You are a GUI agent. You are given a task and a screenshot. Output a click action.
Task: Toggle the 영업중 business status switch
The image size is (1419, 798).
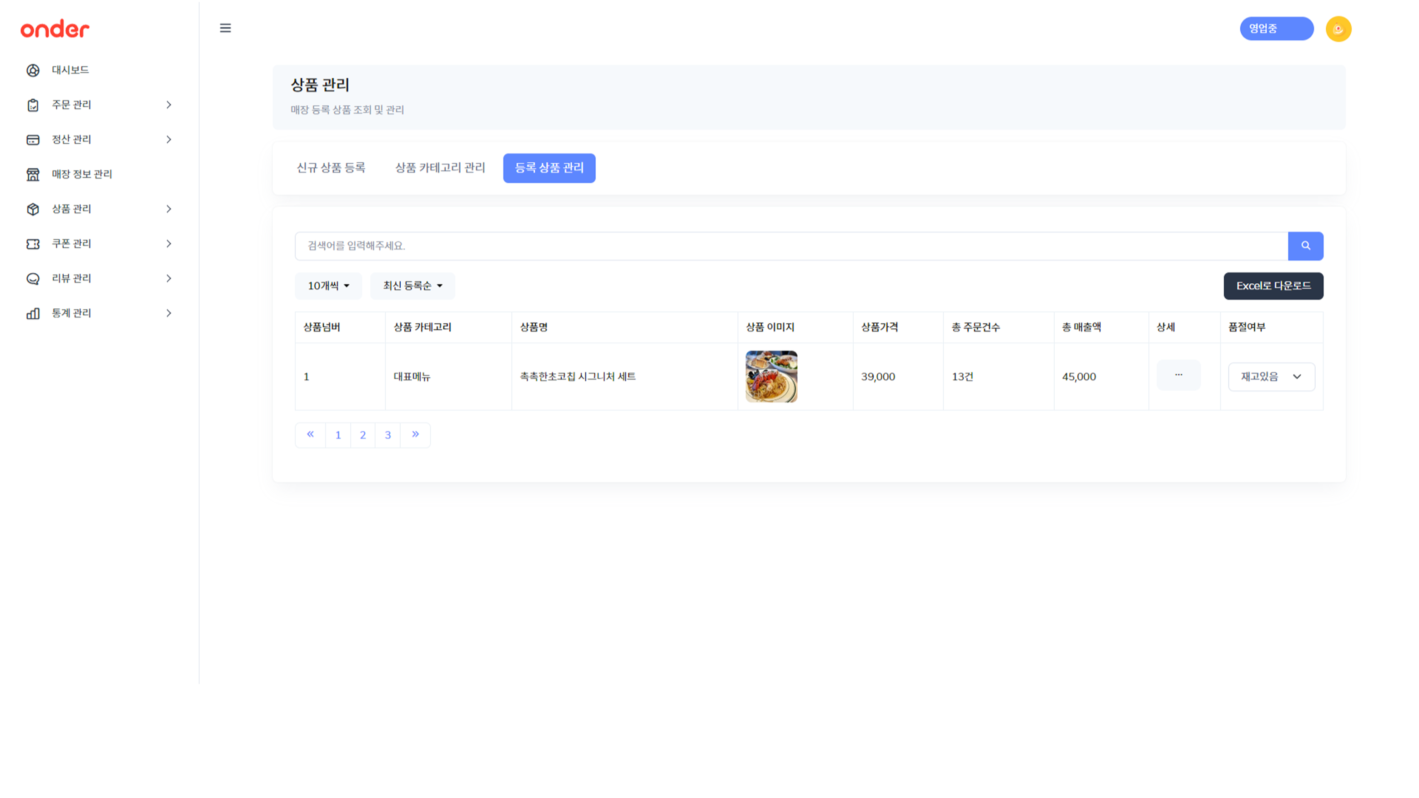(1276, 29)
